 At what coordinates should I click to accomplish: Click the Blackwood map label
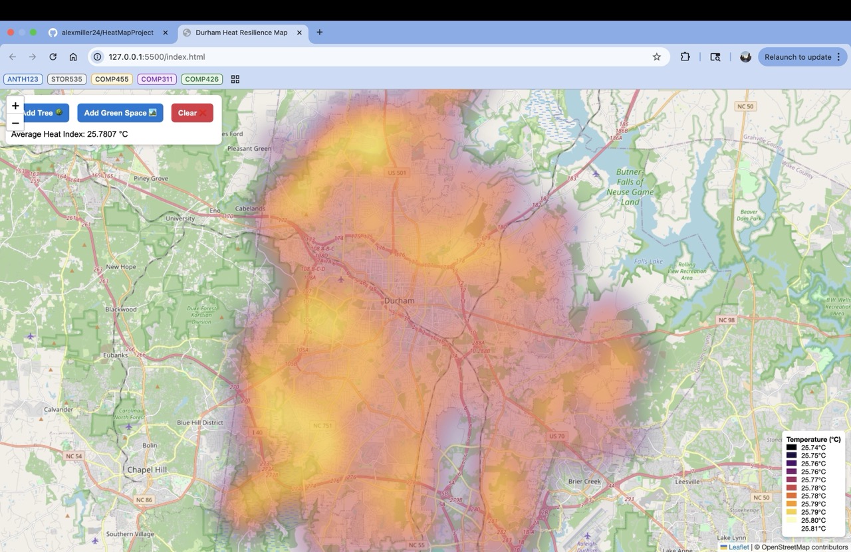[x=120, y=310]
